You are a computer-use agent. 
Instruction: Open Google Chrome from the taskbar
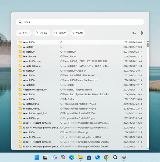(106, 157)
